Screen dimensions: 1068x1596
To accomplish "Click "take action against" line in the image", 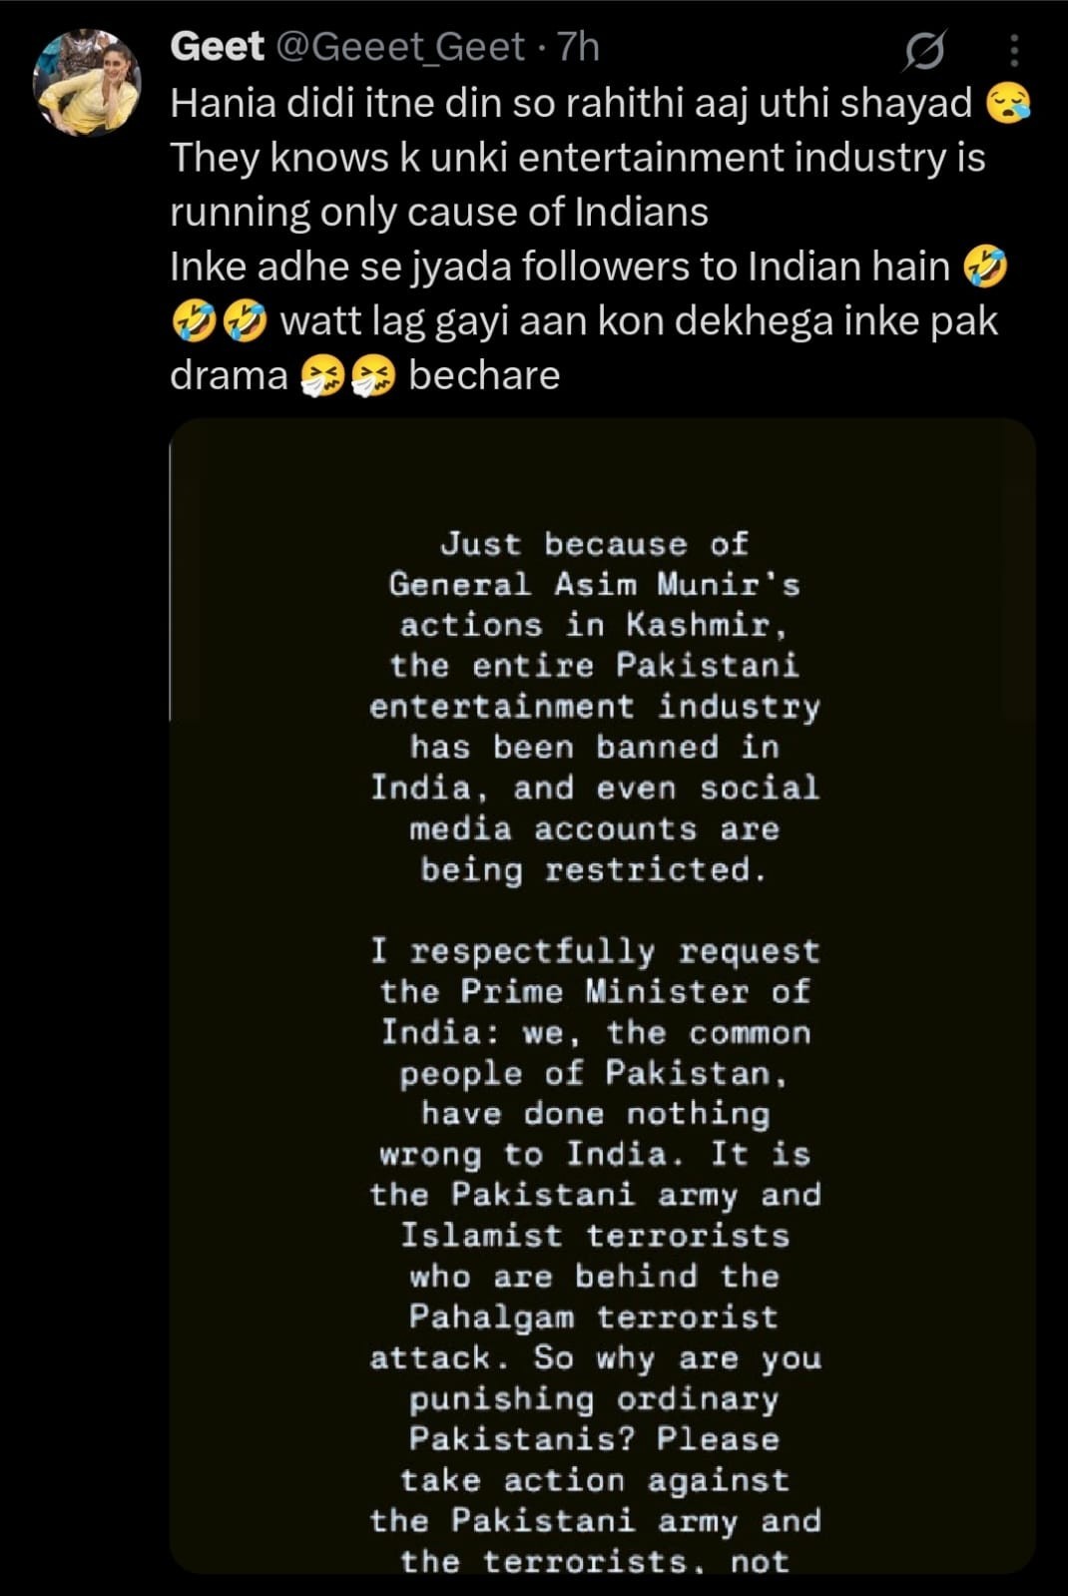I will pos(595,1480).
